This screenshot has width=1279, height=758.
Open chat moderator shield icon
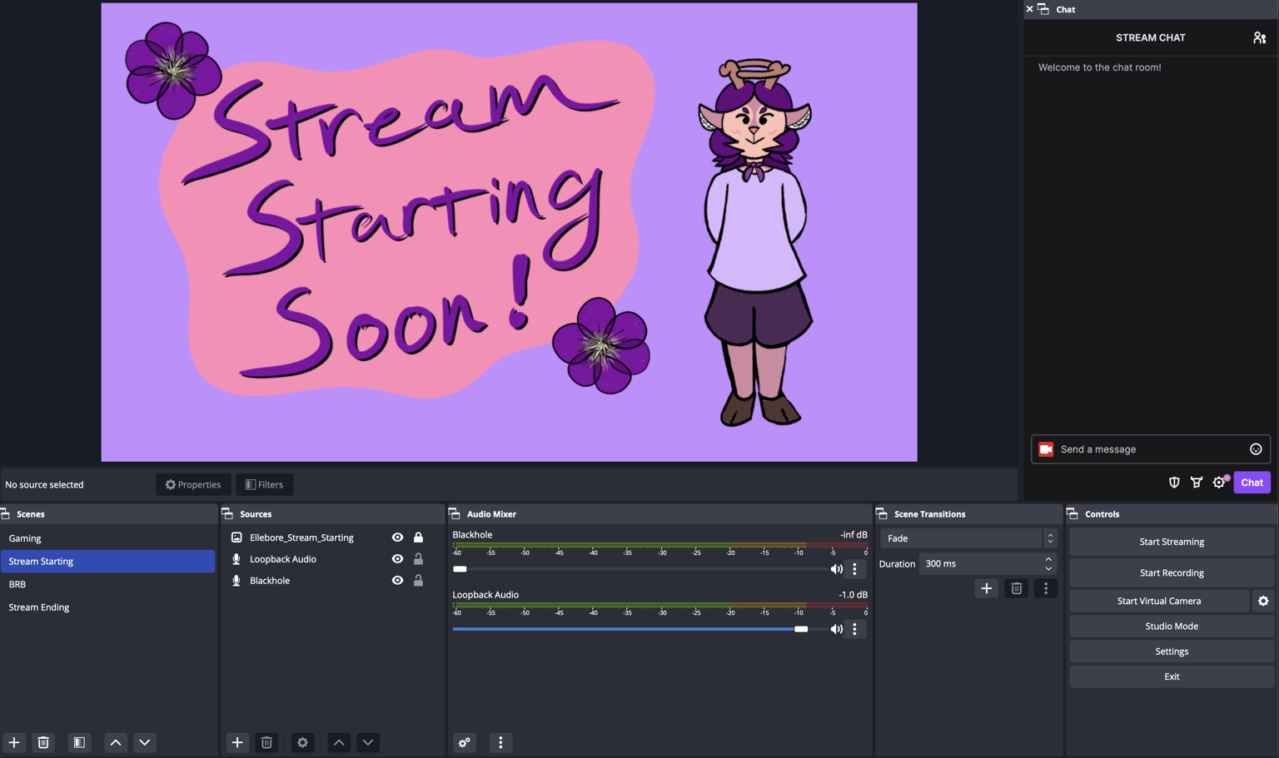(1174, 483)
